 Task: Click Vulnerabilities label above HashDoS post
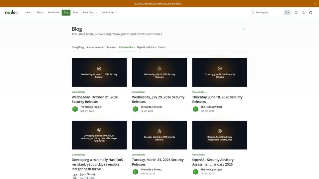[78, 155]
